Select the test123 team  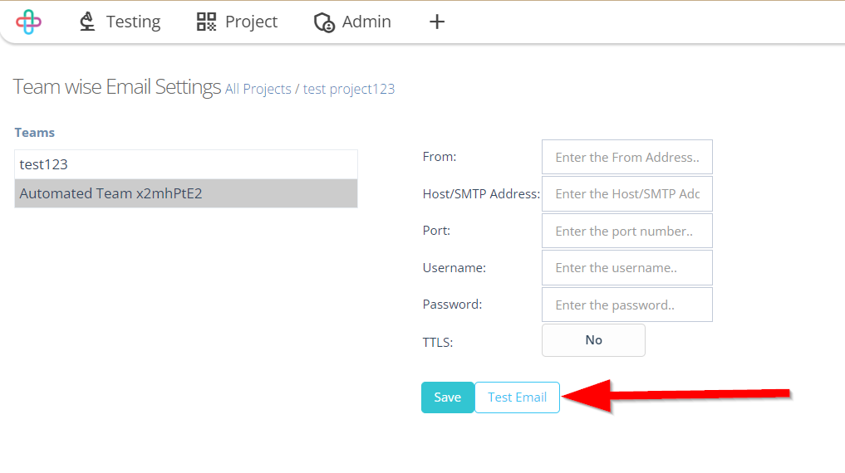[186, 164]
